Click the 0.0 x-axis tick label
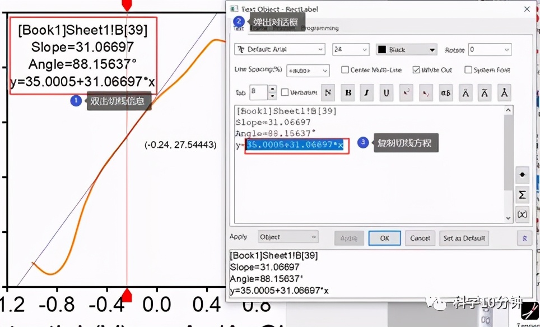This screenshot has height=327, width=540. (157, 305)
